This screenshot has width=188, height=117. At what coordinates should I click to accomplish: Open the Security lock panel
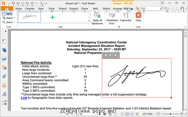tap(4, 85)
